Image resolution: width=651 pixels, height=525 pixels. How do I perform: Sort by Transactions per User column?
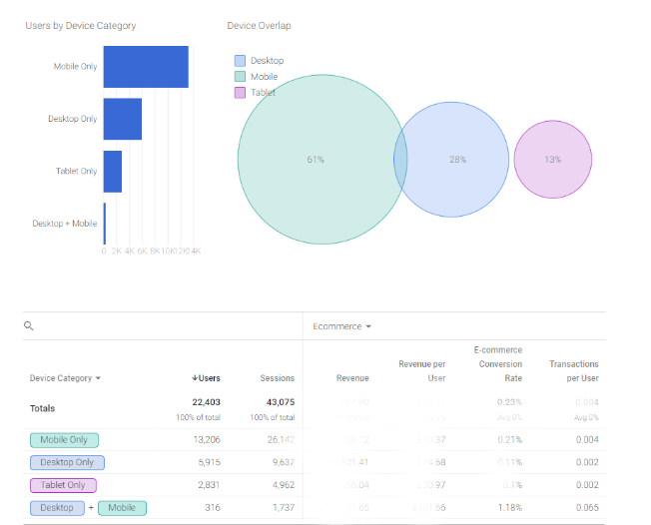point(574,371)
